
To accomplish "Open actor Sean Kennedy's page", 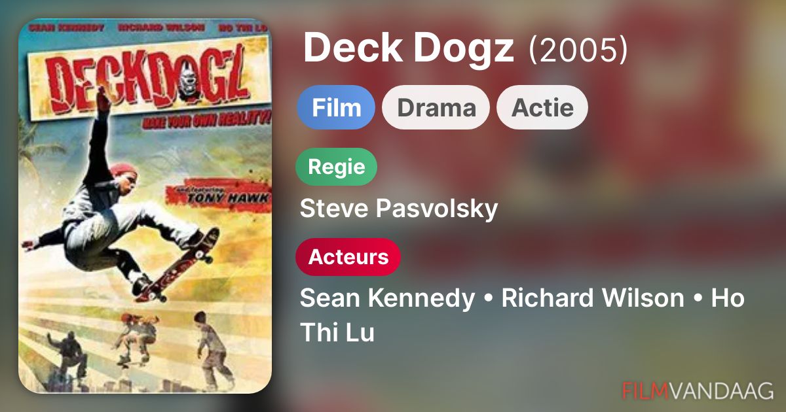I will pos(387,298).
